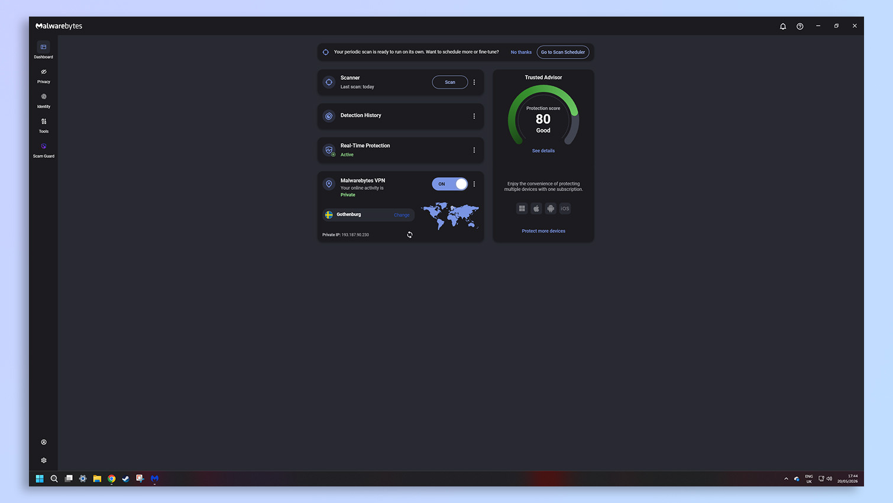Open the taskbar clock showing 17:44
This screenshot has height=503, width=893.
(x=847, y=479)
